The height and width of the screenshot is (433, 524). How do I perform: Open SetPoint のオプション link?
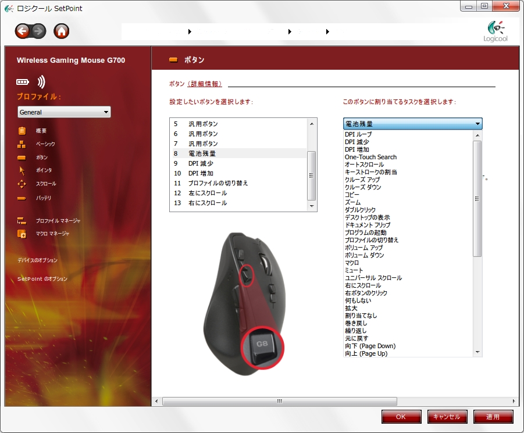coord(42,279)
